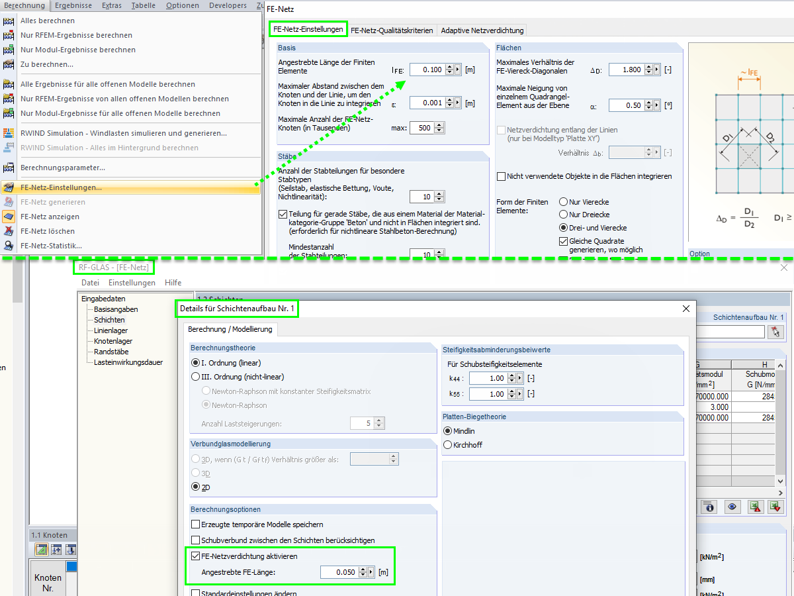Click the Nur Modul-Ergebnisse berechnen icon
The image size is (794, 596).
coord(9,50)
